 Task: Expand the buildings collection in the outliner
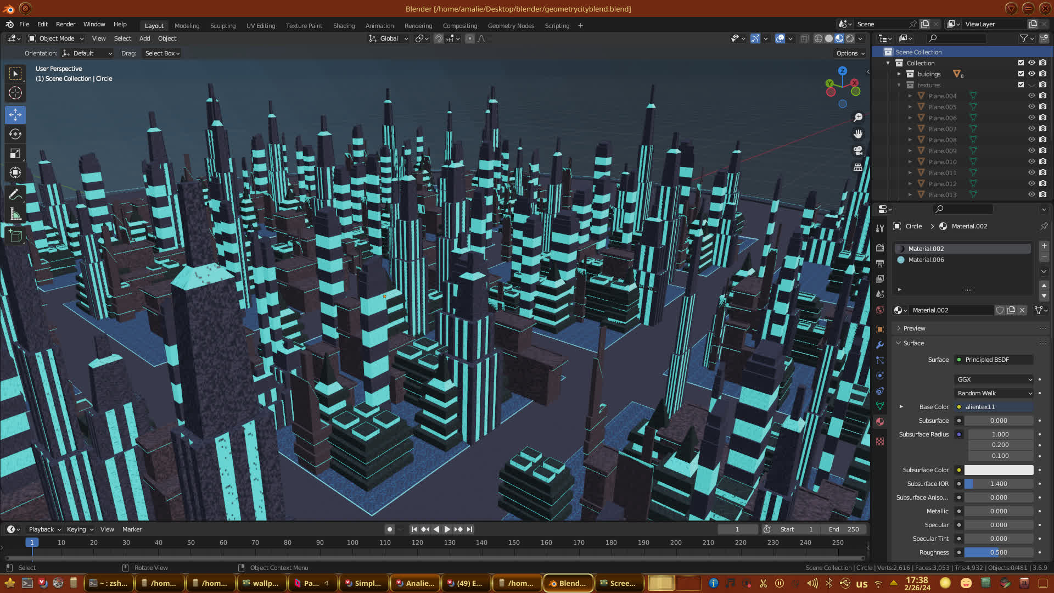(899, 74)
